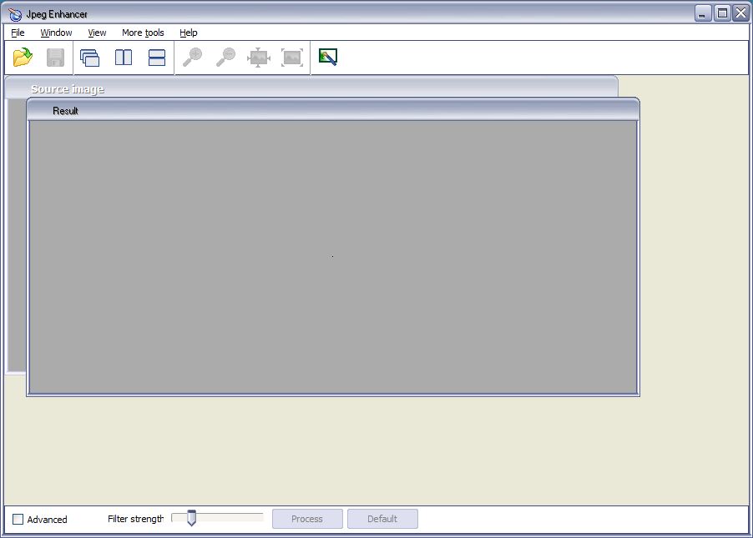Open an image with the folder icon

coord(23,58)
